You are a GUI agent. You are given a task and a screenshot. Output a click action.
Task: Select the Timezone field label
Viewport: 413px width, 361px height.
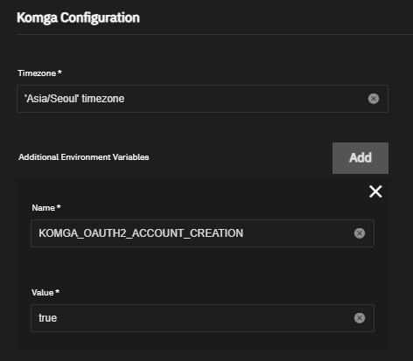37,73
